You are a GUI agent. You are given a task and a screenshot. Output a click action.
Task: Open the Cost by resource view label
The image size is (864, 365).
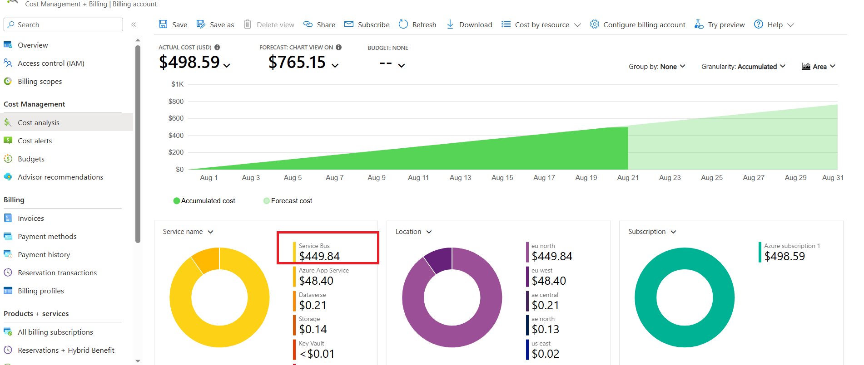pyautogui.click(x=542, y=24)
